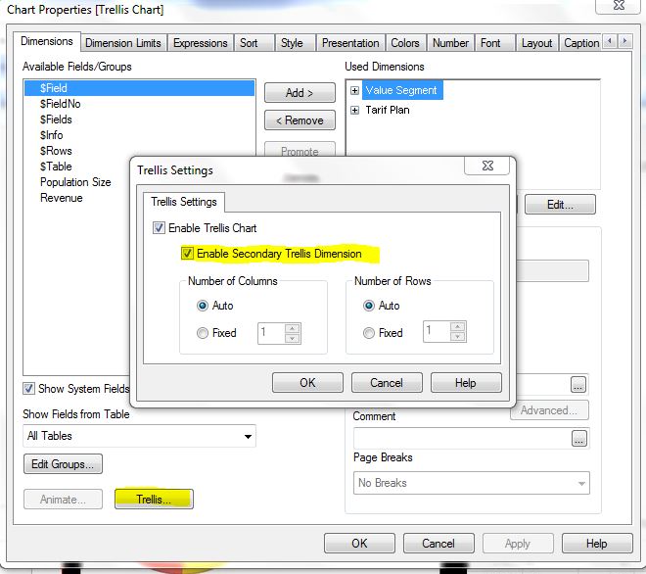Open the Colors tab
Viewport: 646px width, 574px height.
(405, 43)
